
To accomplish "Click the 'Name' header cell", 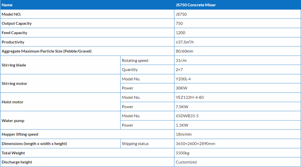I will click(7, 5).
